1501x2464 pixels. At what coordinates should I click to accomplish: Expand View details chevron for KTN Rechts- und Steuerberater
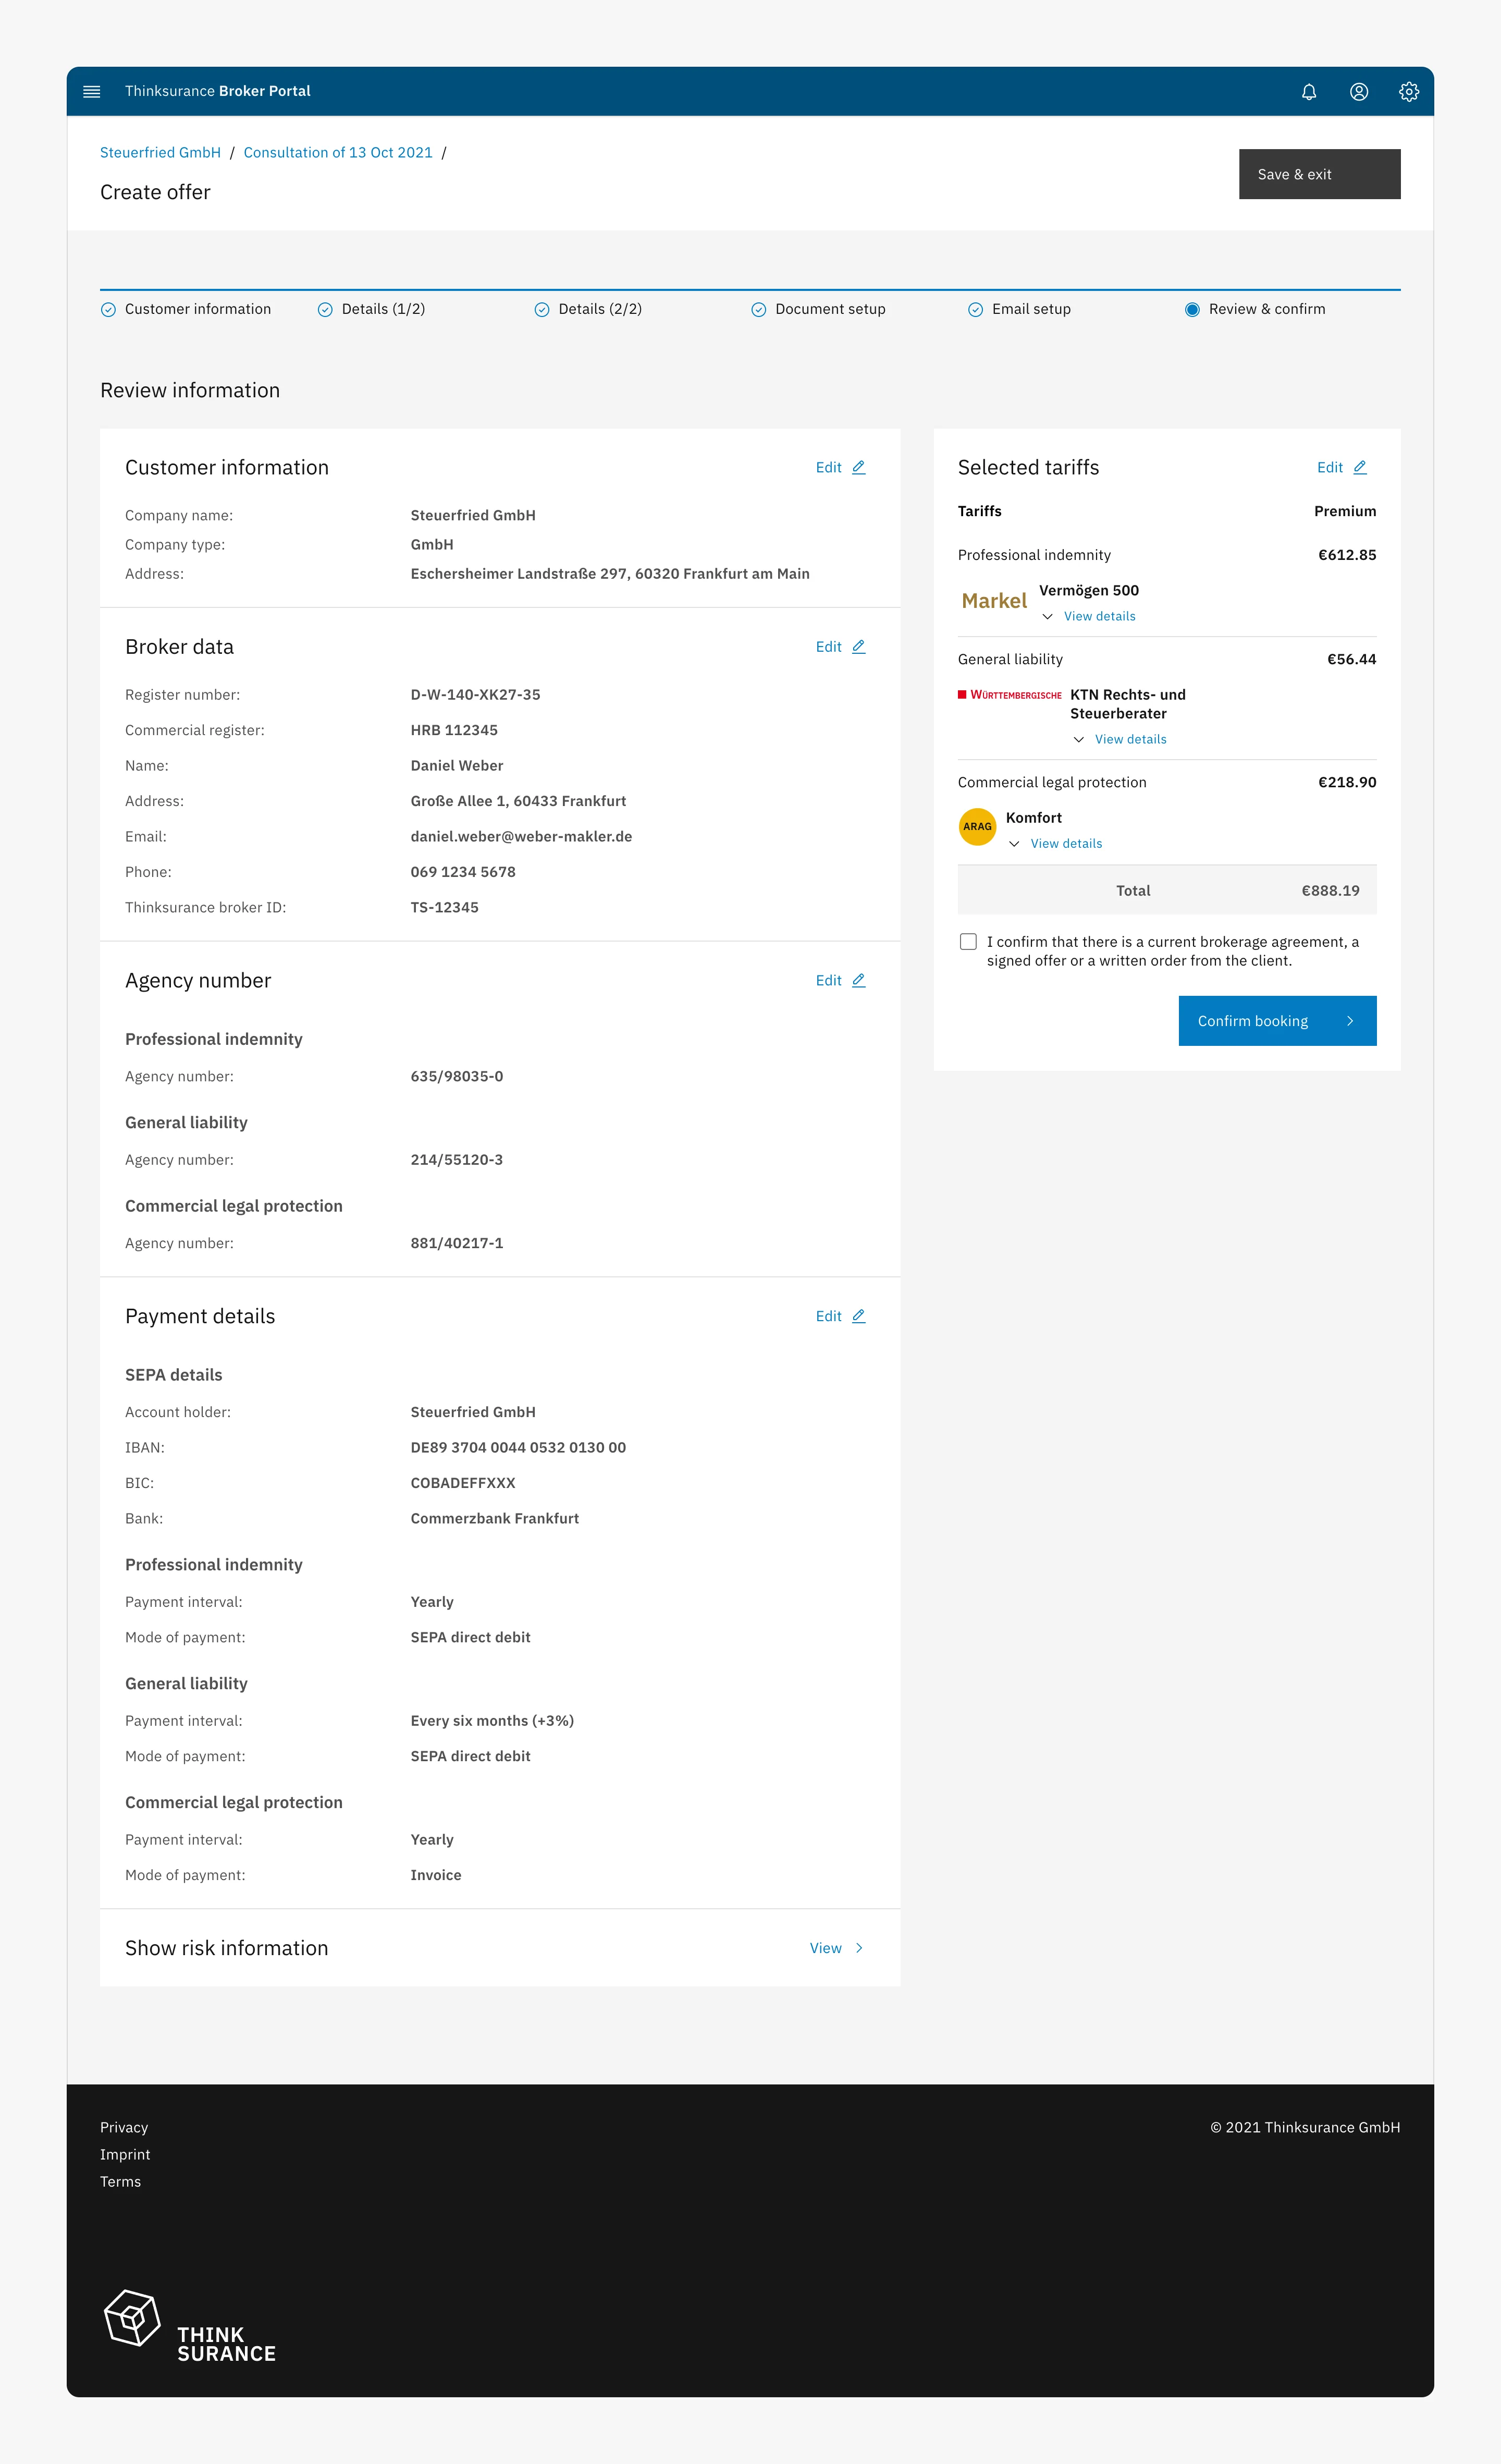tap(1078, 740)
